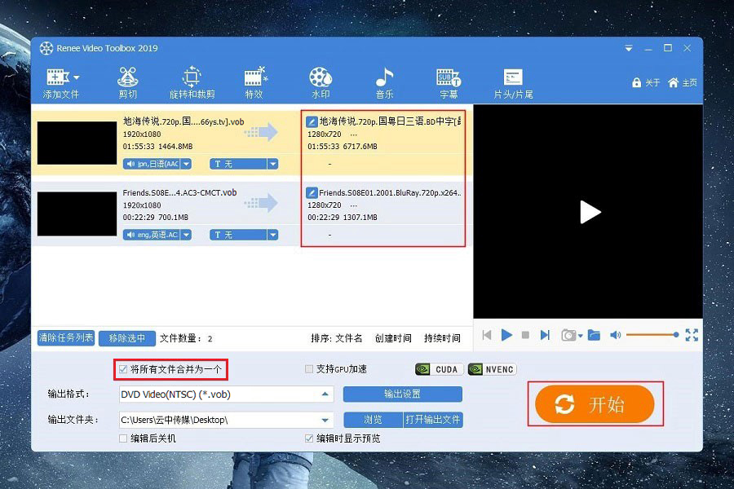Expand audio track dropdown eng,英语
734x489 pixels.
point(186,235)
